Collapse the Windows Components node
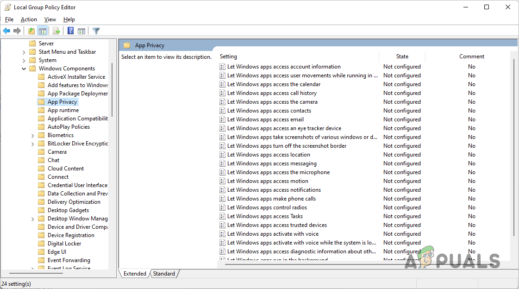519x289 pixels. [24, 69]
